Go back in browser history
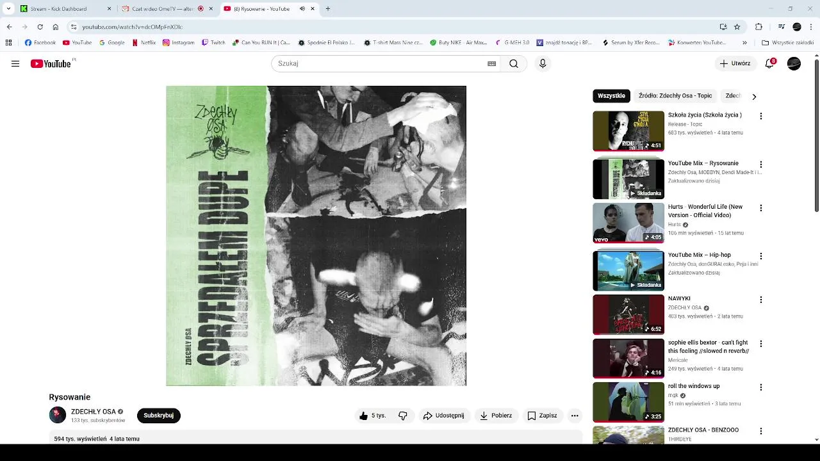The height and width of the screenshot is (461, 820). point(9,27)
